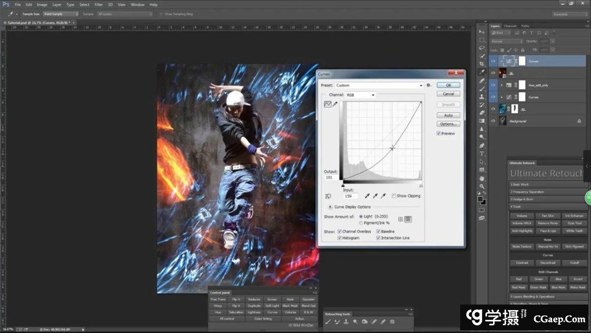Select the detailed grid icon in Curves

click(x=408, y=219)
